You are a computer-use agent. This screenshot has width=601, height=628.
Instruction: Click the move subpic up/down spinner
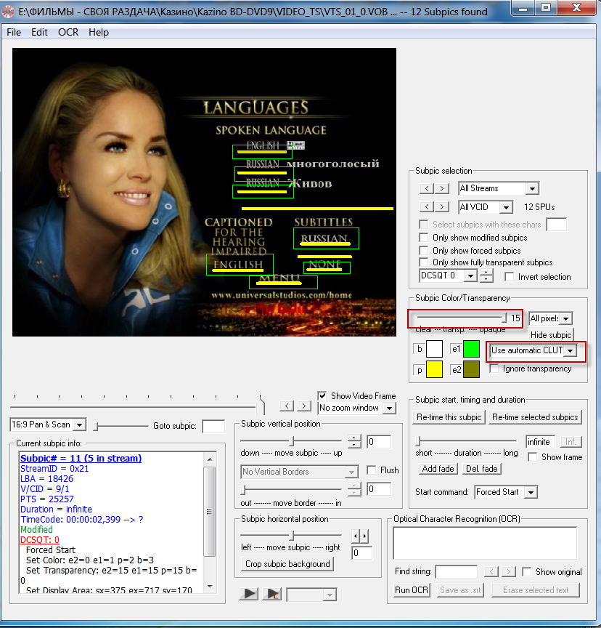click(x=354, y=441)
